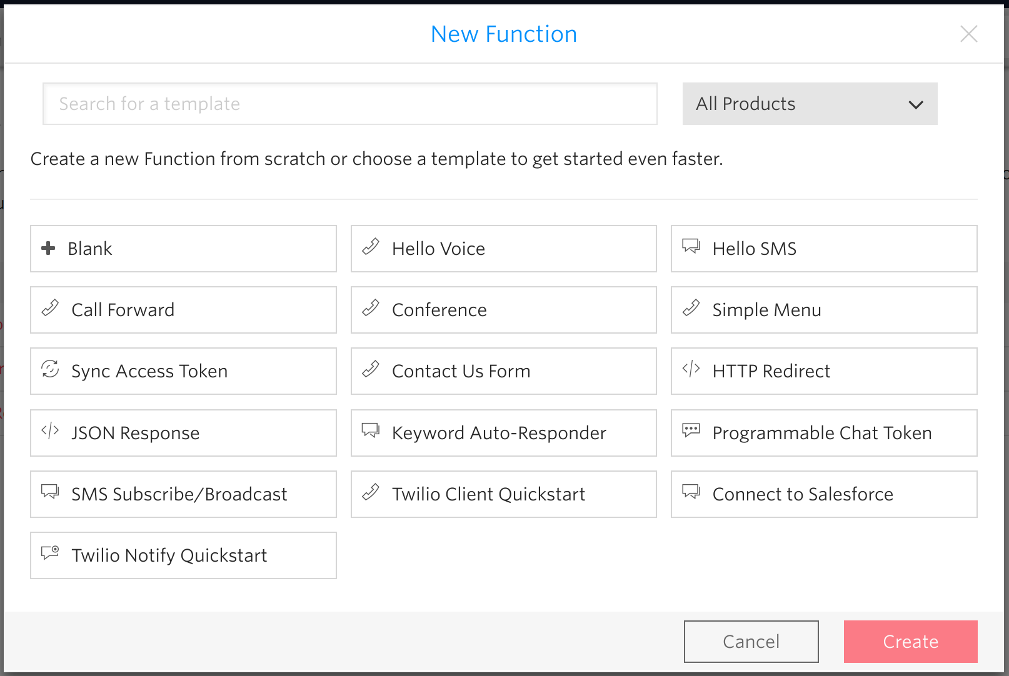Choose the SMS Subscribe/Broadcast template
The width and height of the screenshot is (1009, 676).
183,494
